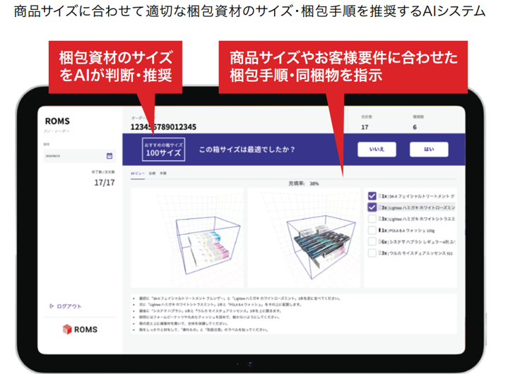
Task: Tick the unchecked Lightee ホワイトシトラスミント checkbox
Action: pyautogui.click(x=372, y=218)
